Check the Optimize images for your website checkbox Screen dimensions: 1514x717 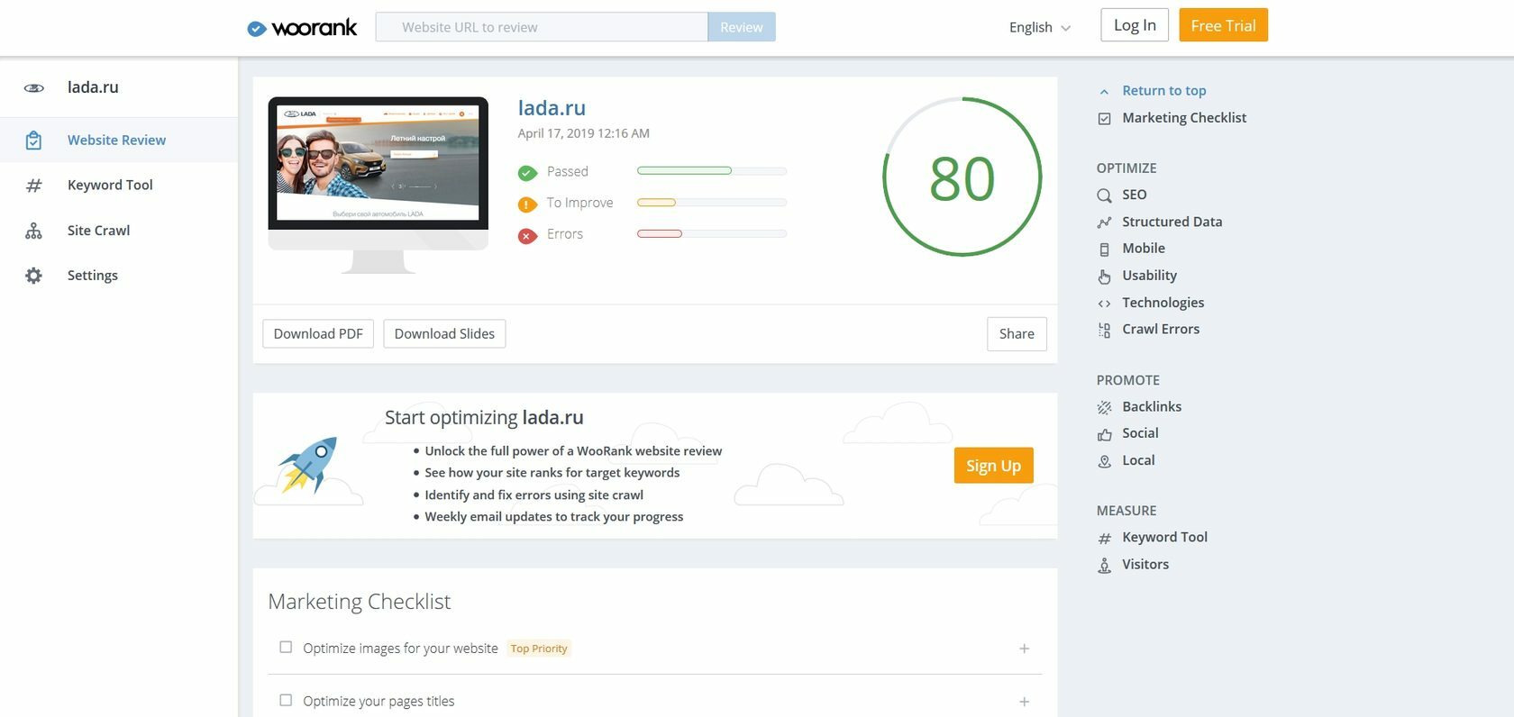pos(286,647)
